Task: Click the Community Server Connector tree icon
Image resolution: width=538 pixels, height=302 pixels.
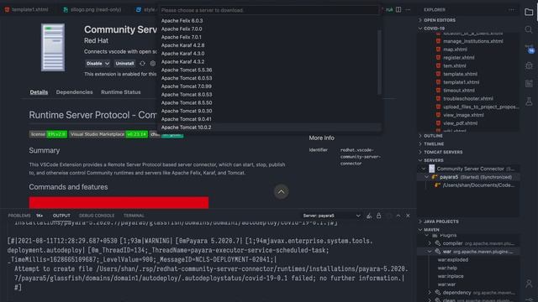Action: [431, 169]
